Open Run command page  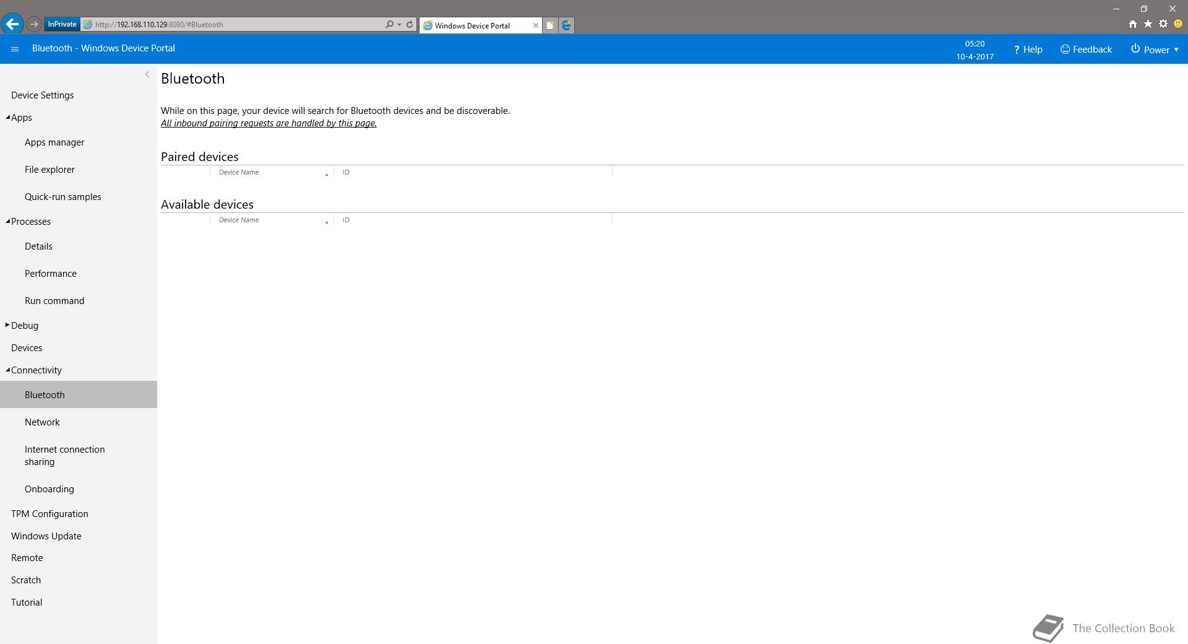[x=54, y=301]
